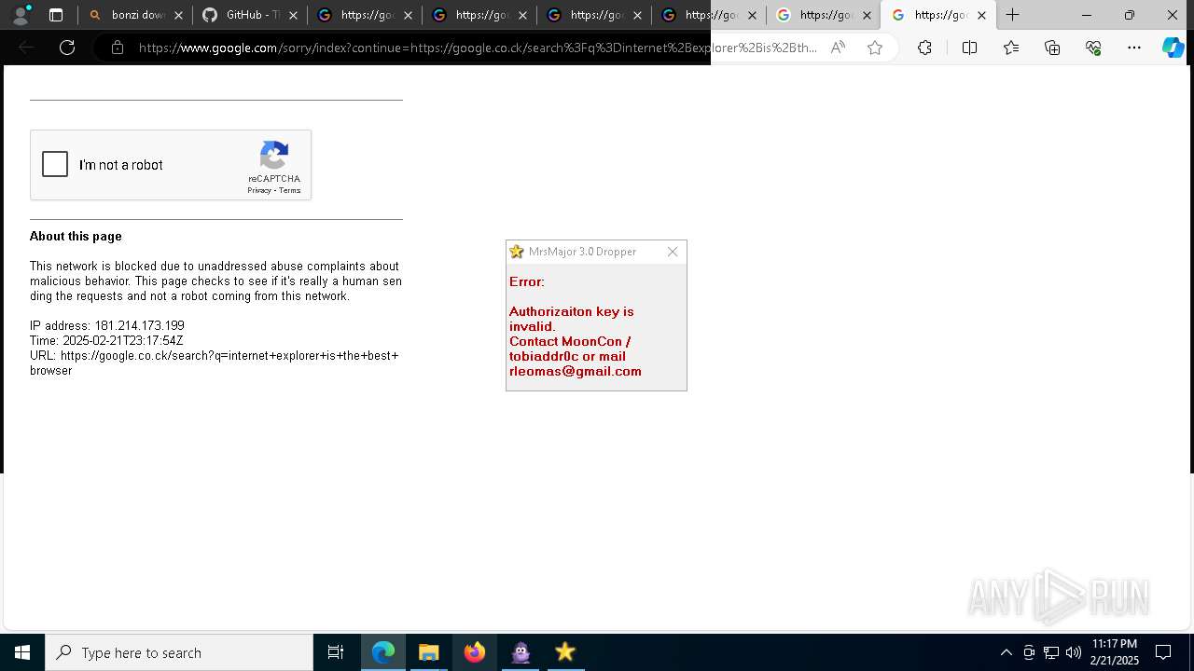
Task: Switch to the bonzi download tab
Action: pyautogui.click(x=135, y=15)
